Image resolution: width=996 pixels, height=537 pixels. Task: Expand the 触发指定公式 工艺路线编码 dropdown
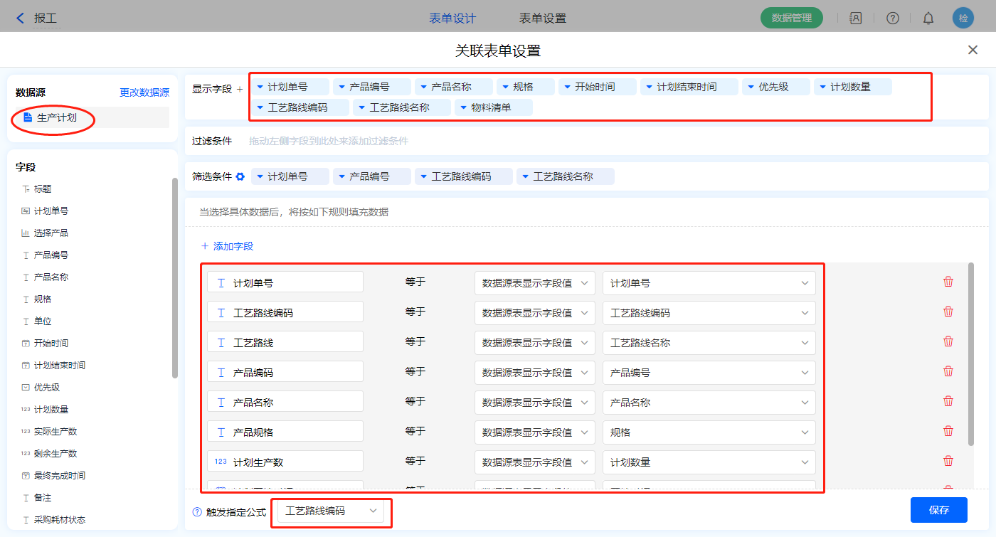tap(331, 511)
